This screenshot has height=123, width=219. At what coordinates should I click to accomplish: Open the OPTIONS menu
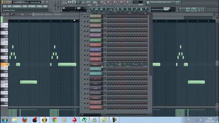click(32, 6)
